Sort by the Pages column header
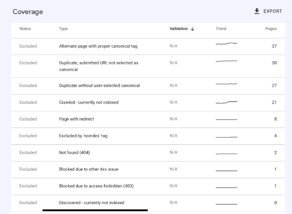 click(x=271, y=29)
